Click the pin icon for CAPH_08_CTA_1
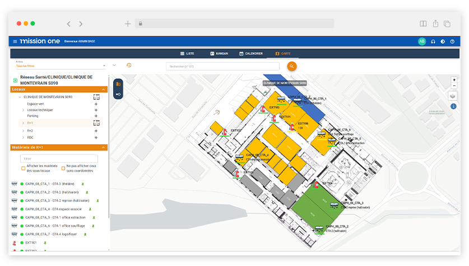This screenshot has height=266, width=469. [x=82, y=184]
